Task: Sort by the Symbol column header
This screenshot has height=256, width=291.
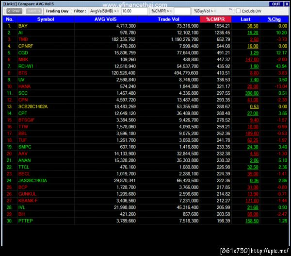Action: coord(46,19)
